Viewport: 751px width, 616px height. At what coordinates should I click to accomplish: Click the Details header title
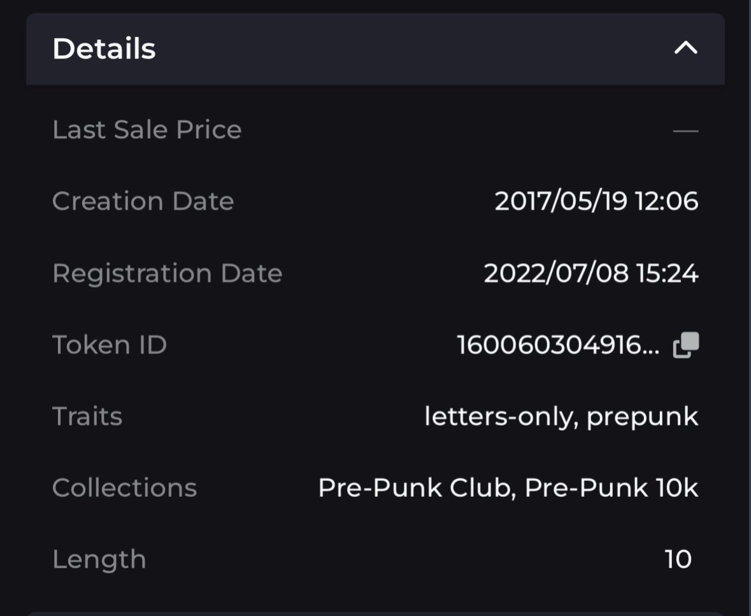pyautogui.click(x=104, y=48)
